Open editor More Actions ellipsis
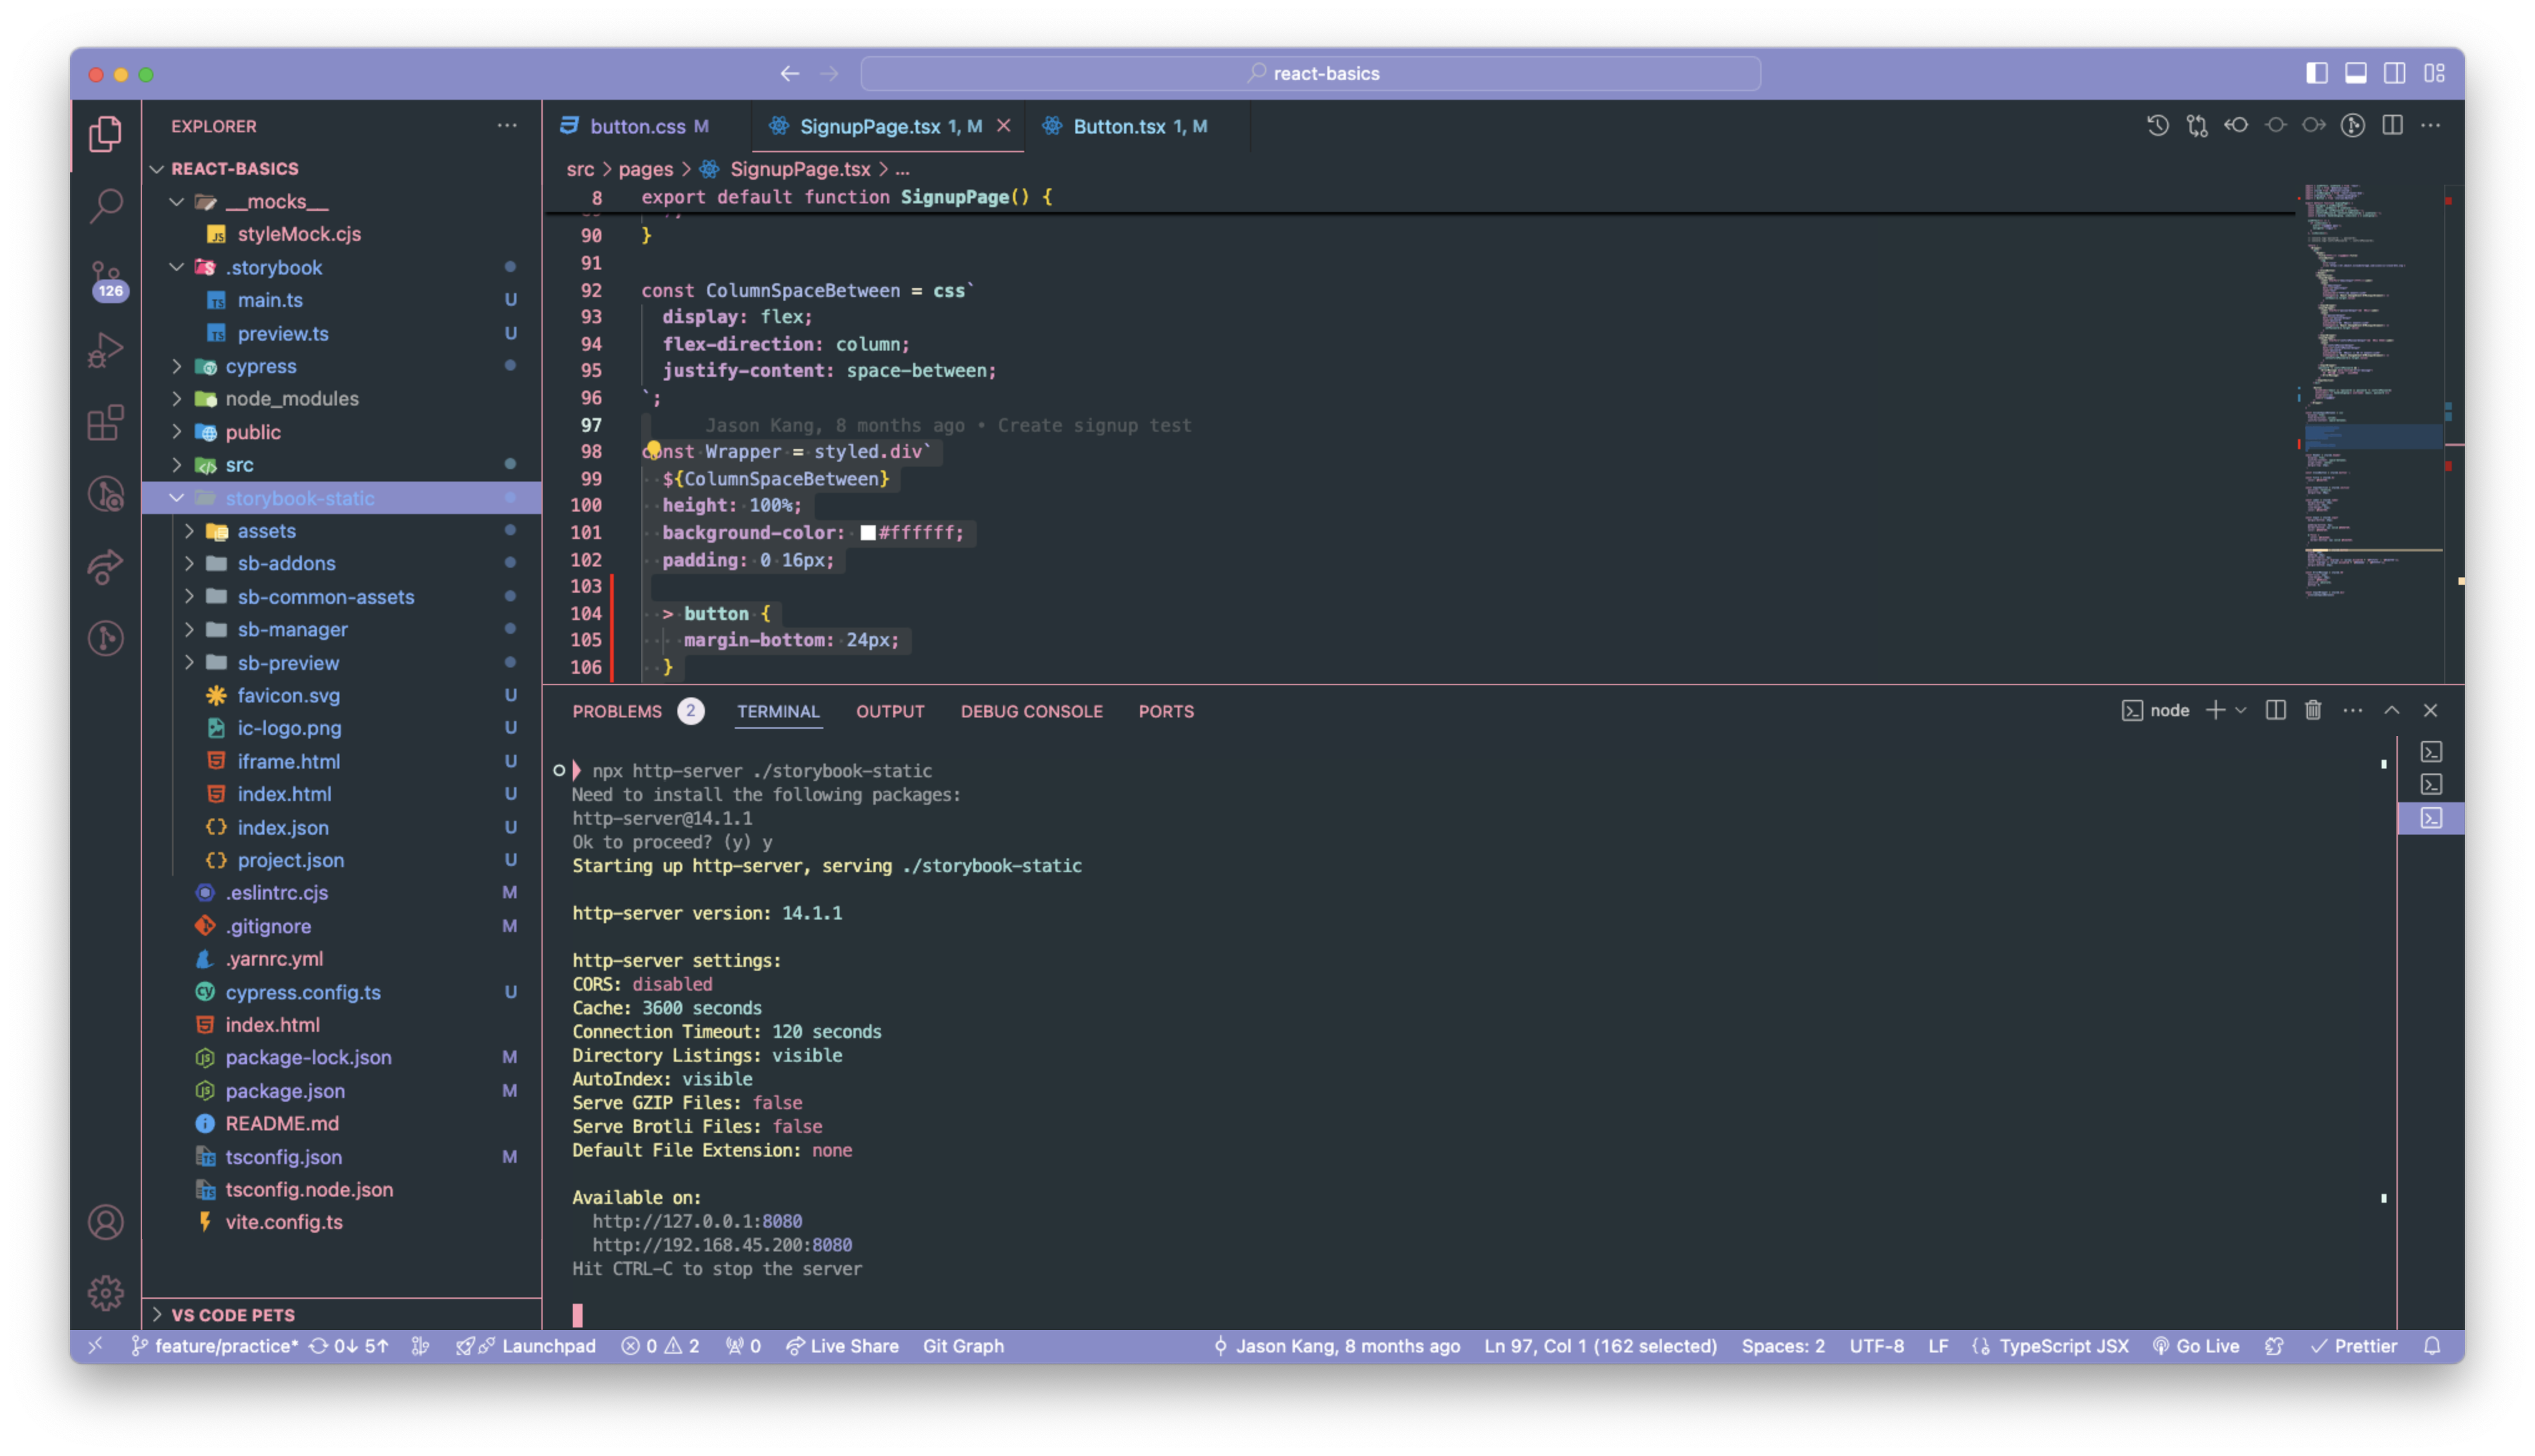 pyautogui.click(x=2431, y=126)
